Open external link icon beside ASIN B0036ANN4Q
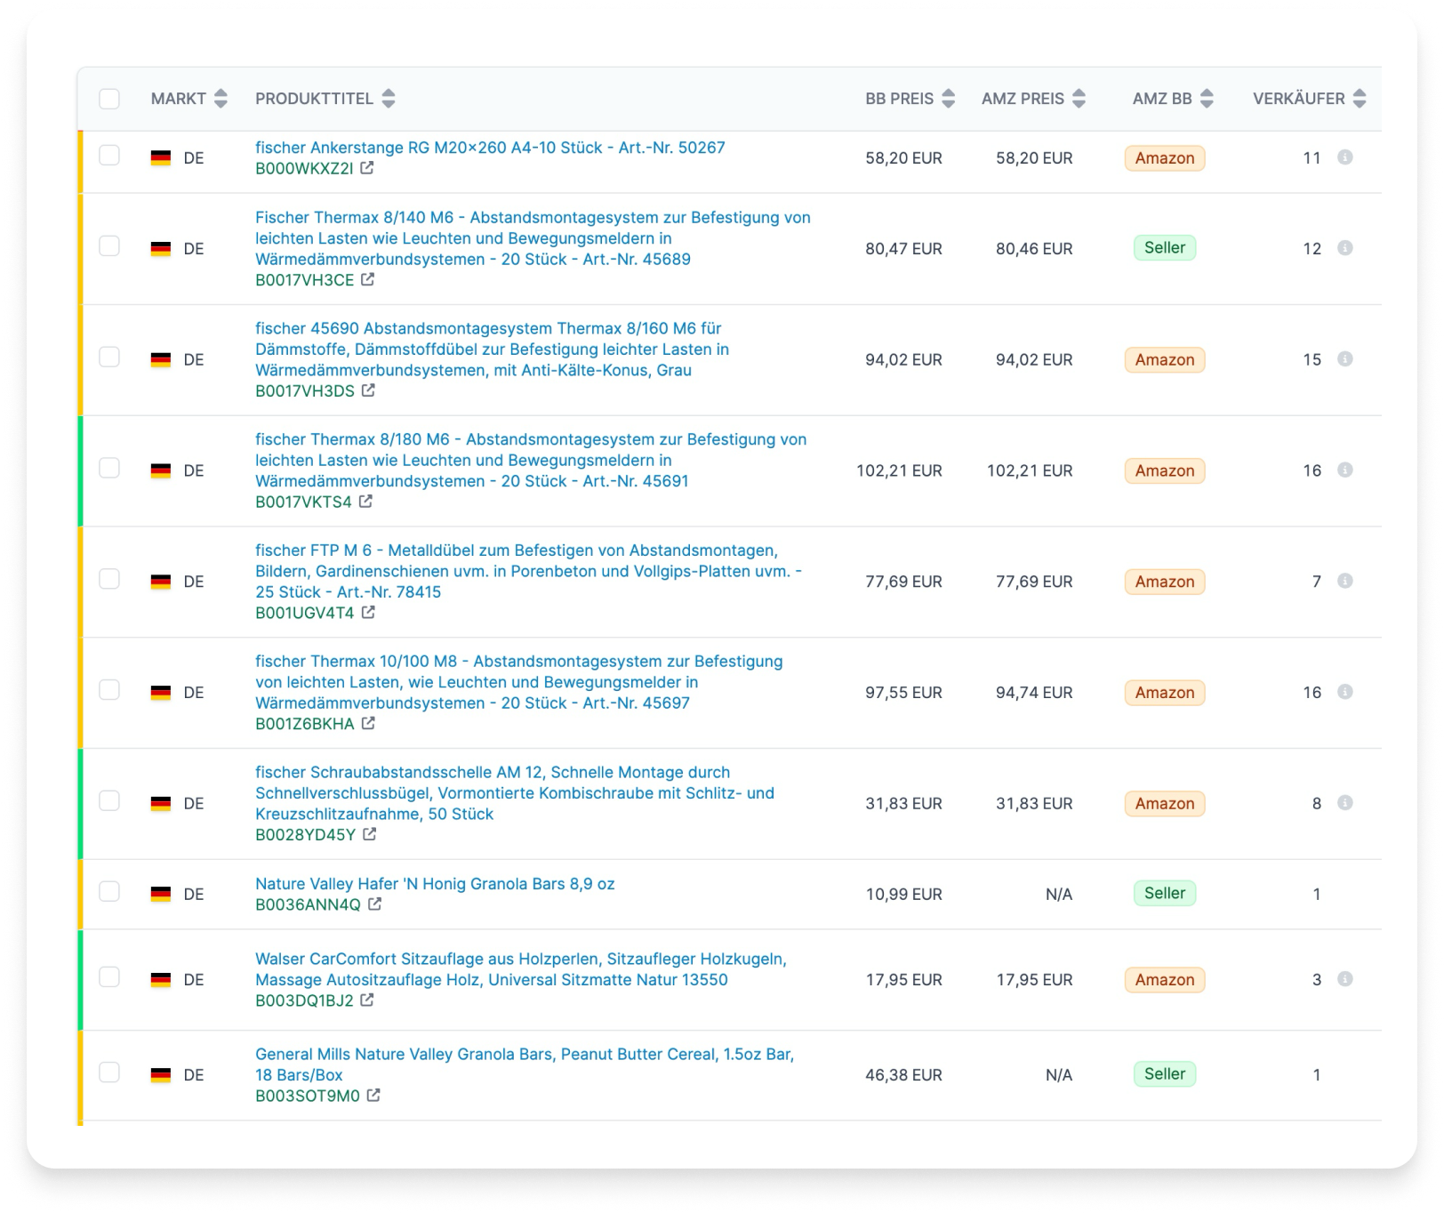The height and width of the screenshot is (1213, 1444). [374, 904]
